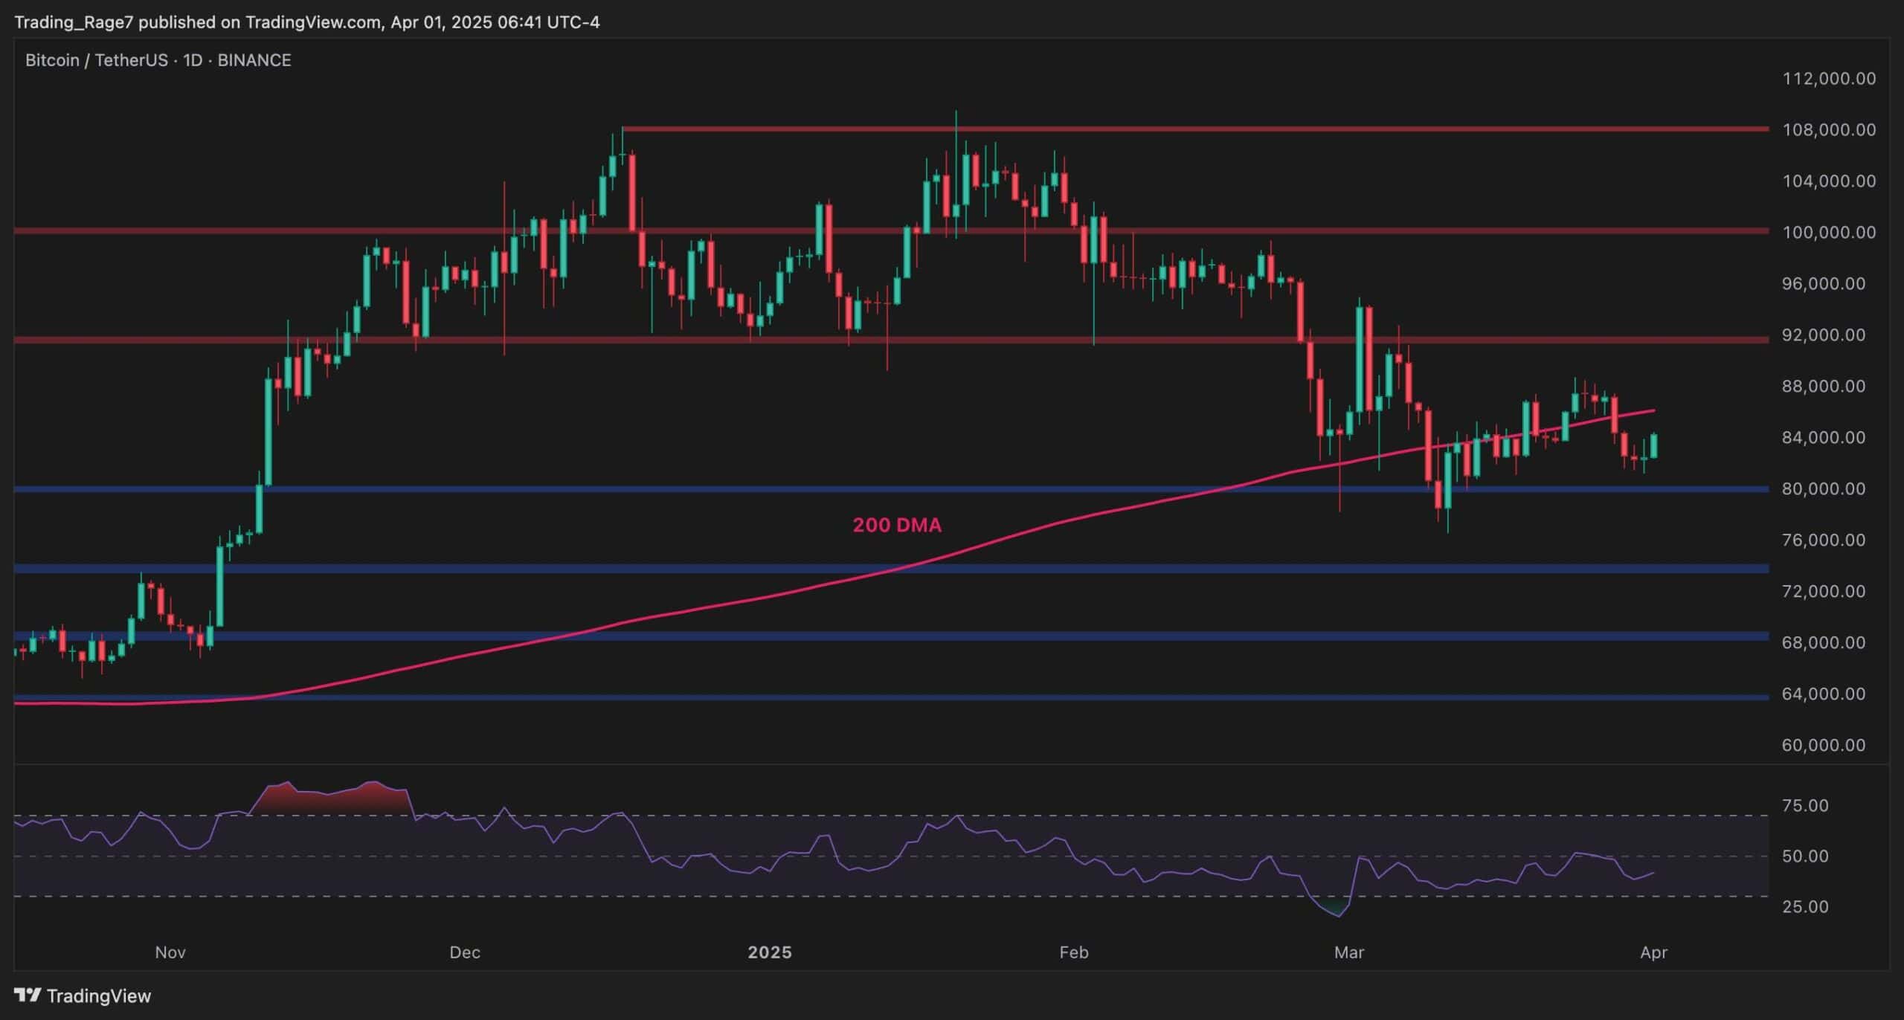Viewport: 1904px width, 1020px height.
Task: Click the RSI 75.00 scale label
Action: click(1806, 805)
